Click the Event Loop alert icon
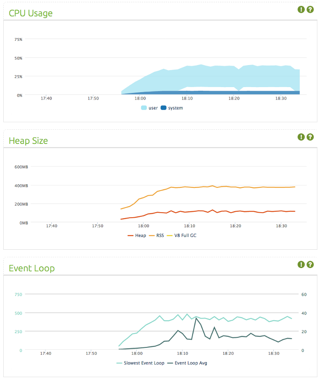321x379 pixels. [301, 264]
